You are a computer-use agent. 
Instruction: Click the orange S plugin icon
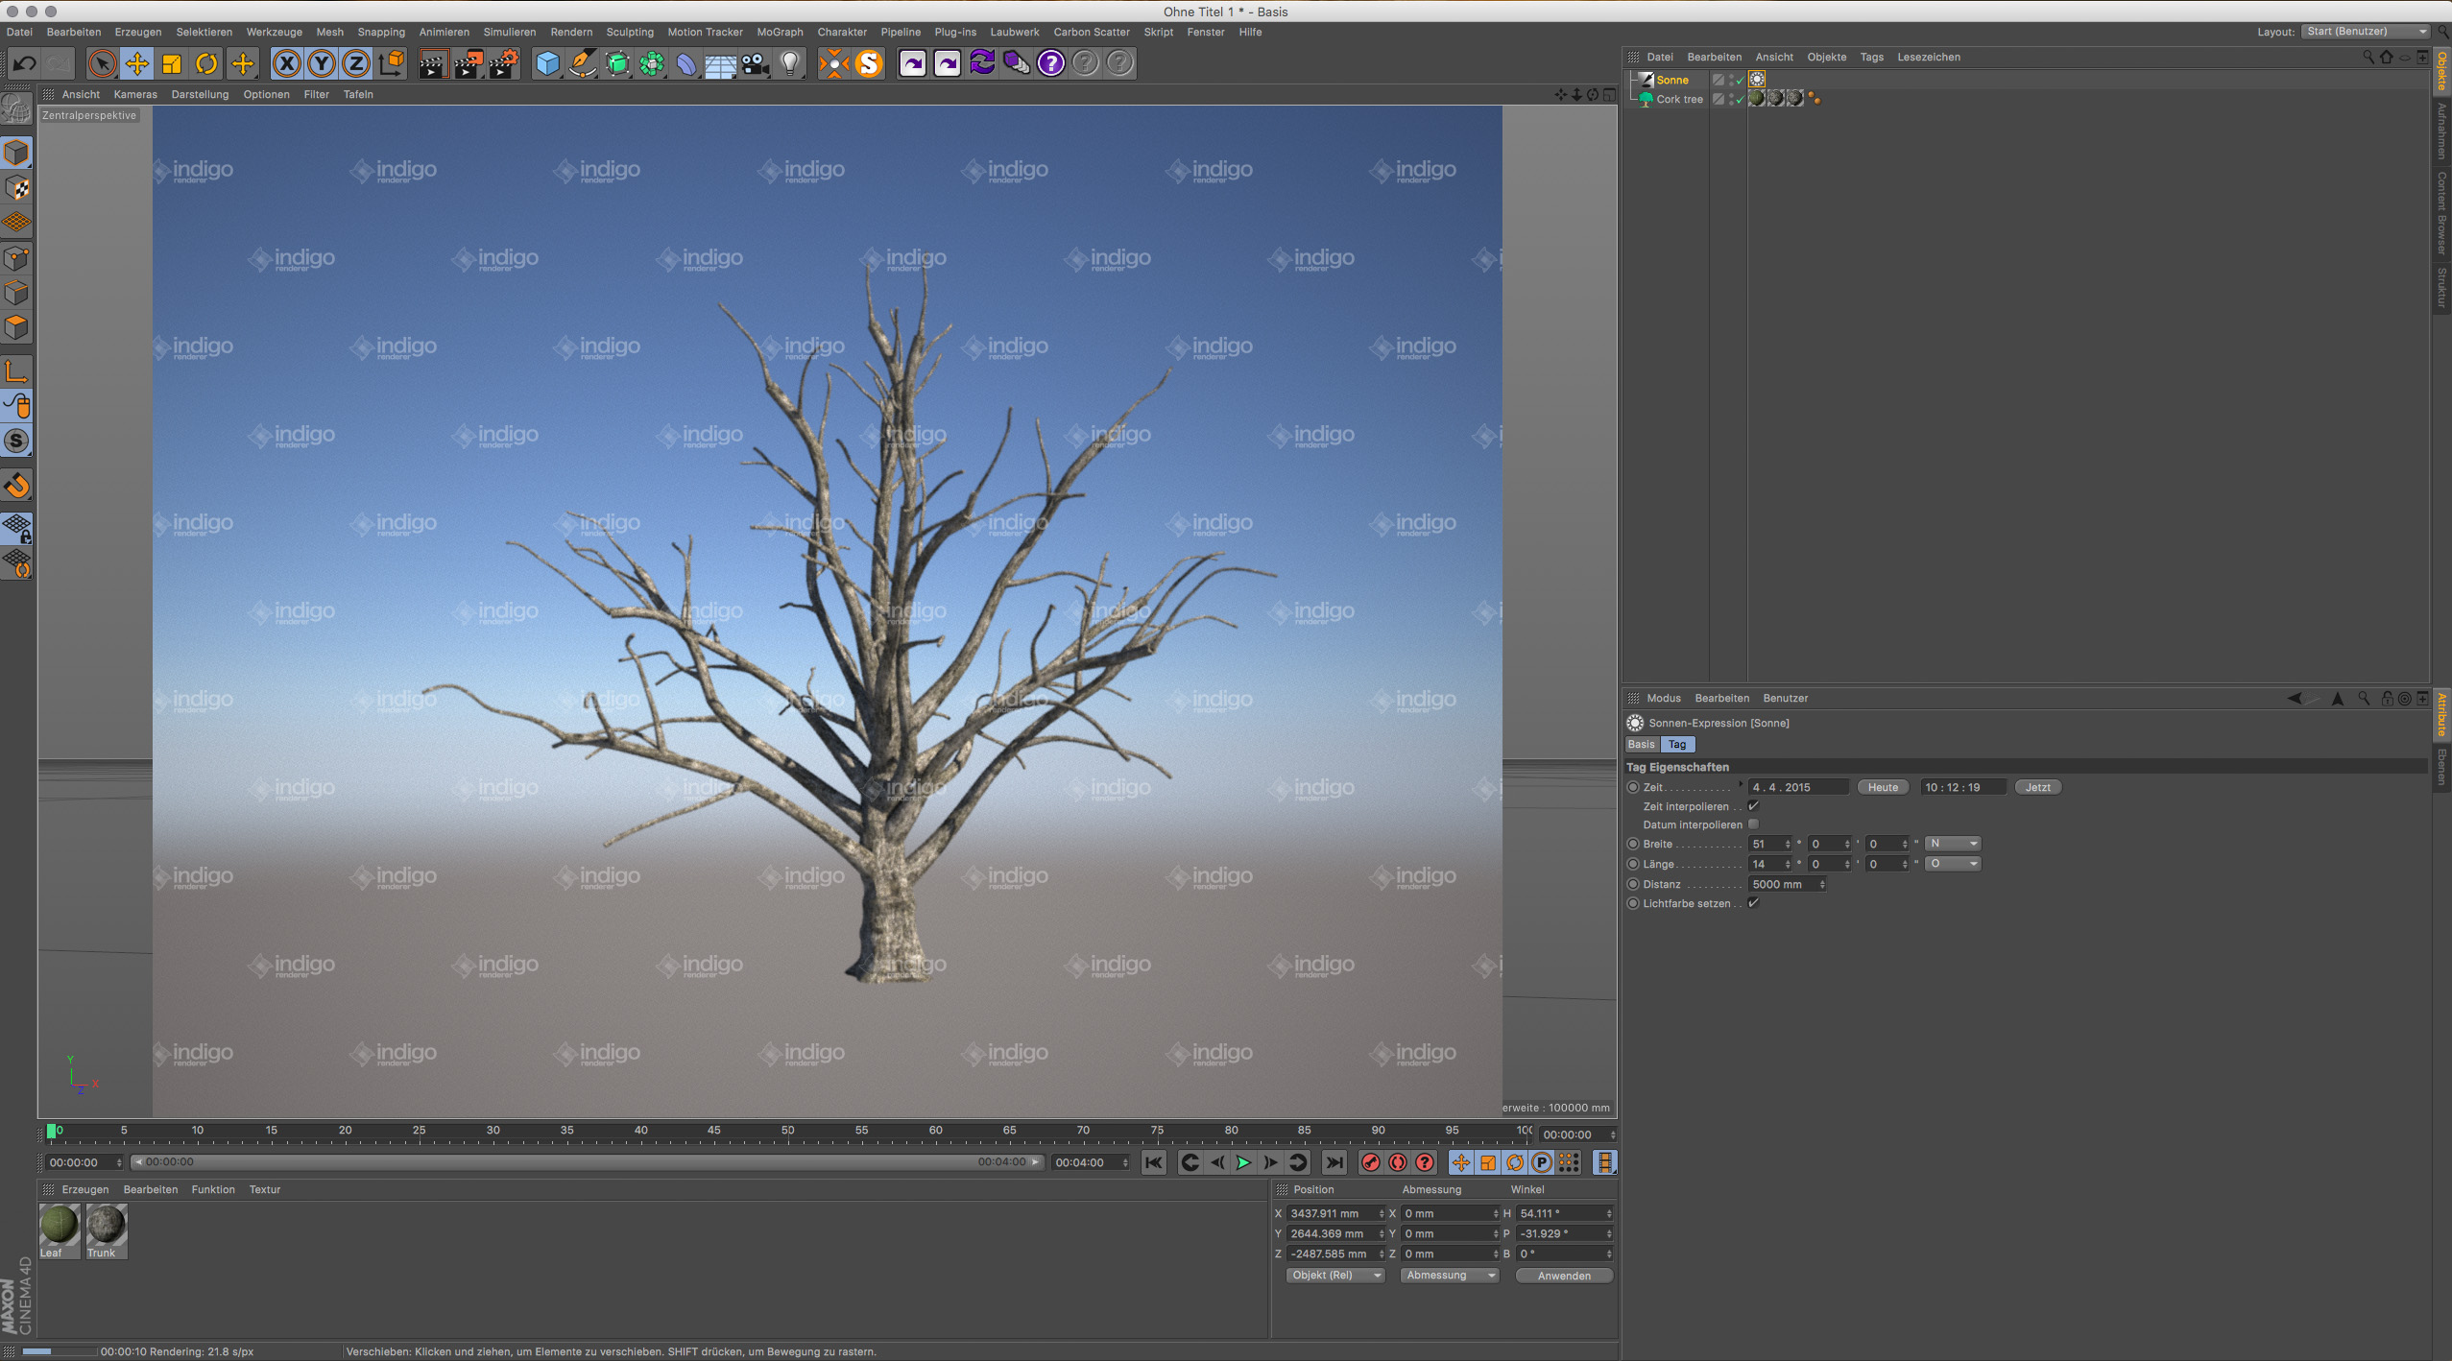tap(869, 63)
